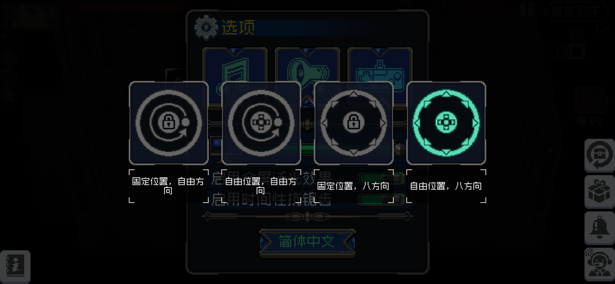Image resolution: width=615 pixels, height=284 pixels.
Task: Select fixed position, eight-direction joystick
Action: pyautogui.click(x=354, y=123)
